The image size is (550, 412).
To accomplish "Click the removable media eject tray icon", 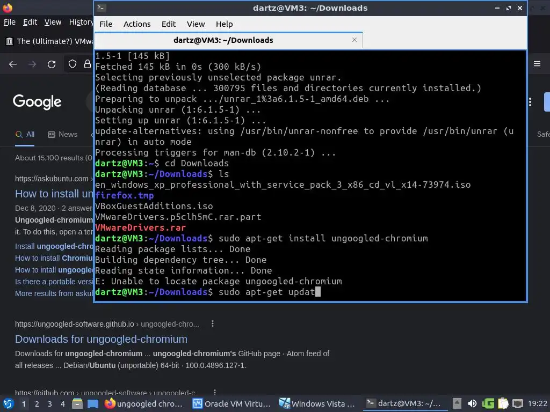I will click(457, 403).
